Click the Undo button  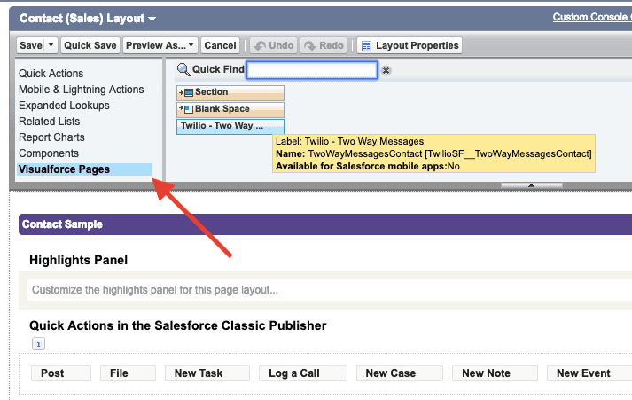pyautogui.click(x=272, y=45)
